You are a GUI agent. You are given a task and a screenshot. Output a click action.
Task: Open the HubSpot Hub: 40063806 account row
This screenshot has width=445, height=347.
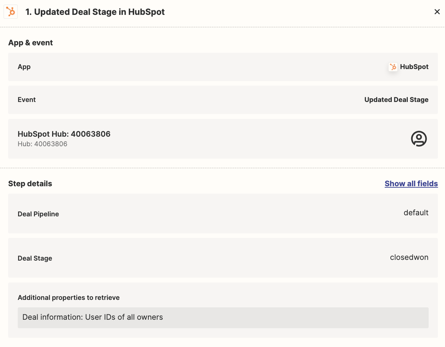[223, 139]
